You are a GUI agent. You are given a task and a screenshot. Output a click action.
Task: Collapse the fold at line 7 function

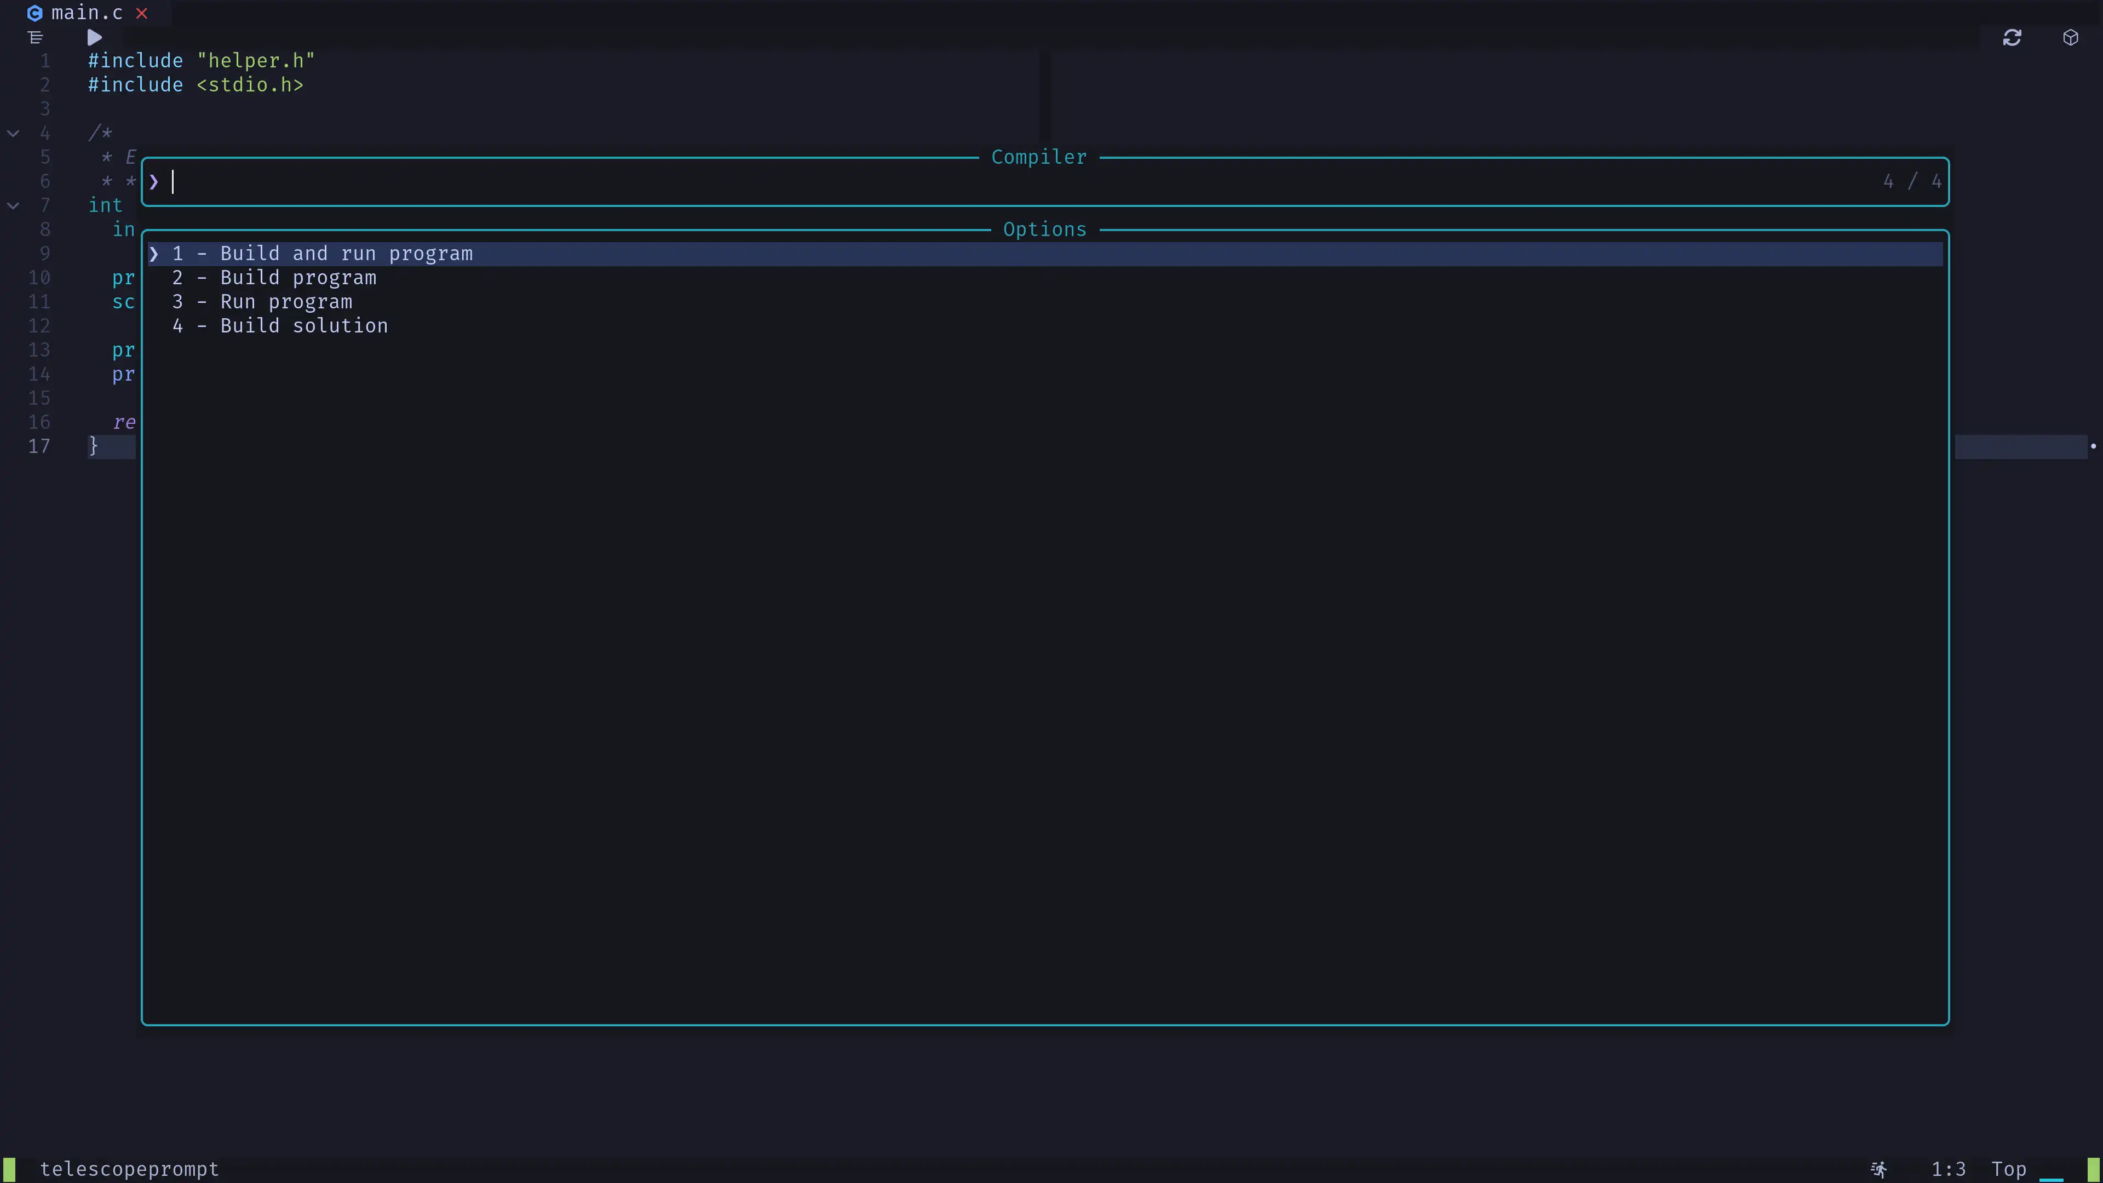[x=13, y=206]
